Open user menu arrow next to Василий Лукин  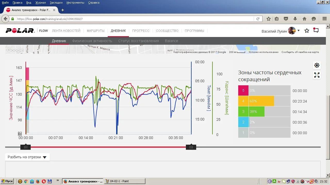coord(299,31)
